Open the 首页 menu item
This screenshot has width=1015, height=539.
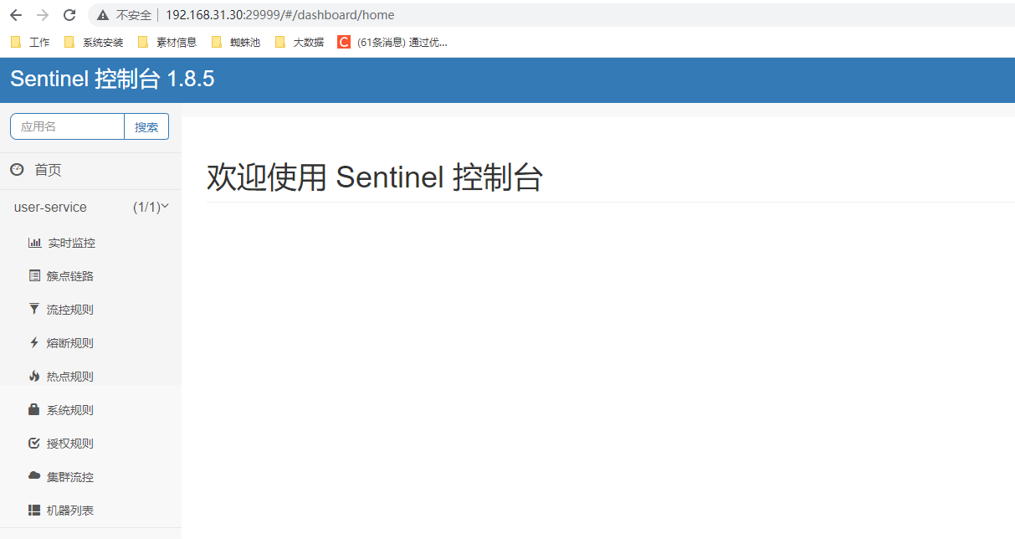coord(90,170)
